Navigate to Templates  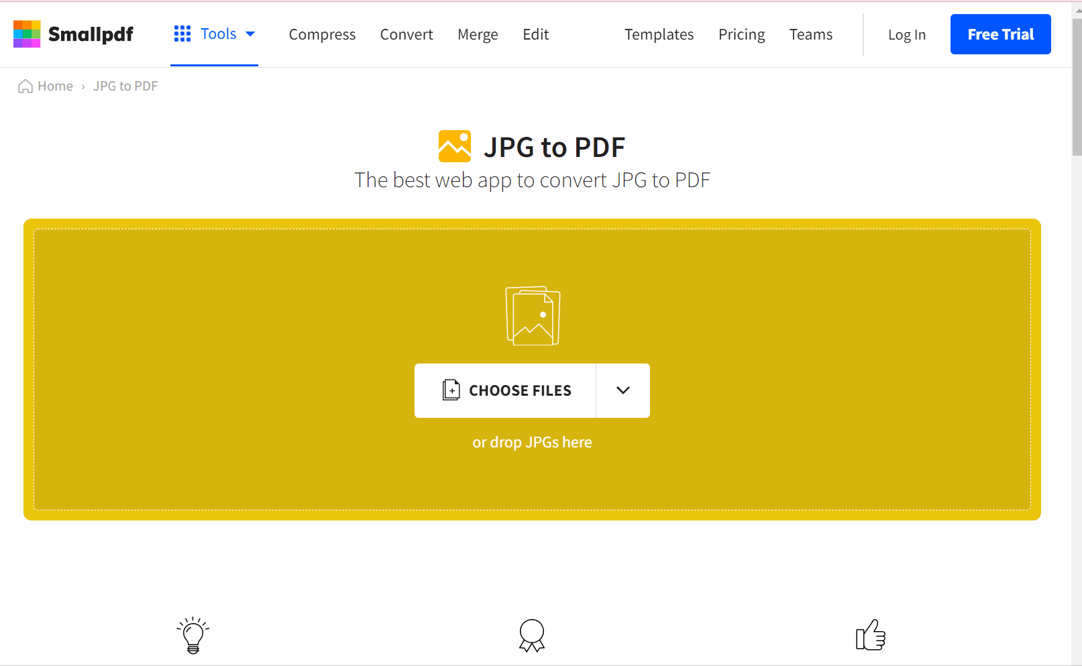(x=659, y=34)
